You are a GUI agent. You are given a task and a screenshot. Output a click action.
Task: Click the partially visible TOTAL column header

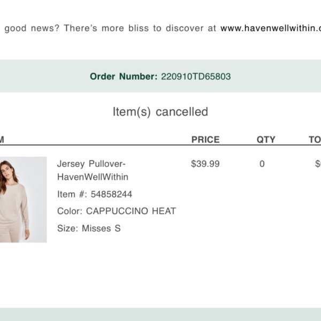point(315,140)
